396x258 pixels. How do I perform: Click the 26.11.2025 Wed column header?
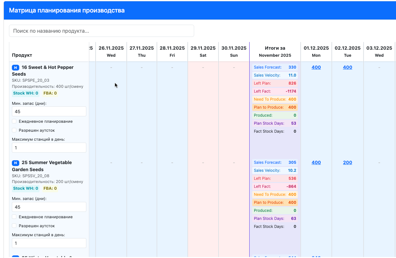pyautogui.click(x=111, y=52)
